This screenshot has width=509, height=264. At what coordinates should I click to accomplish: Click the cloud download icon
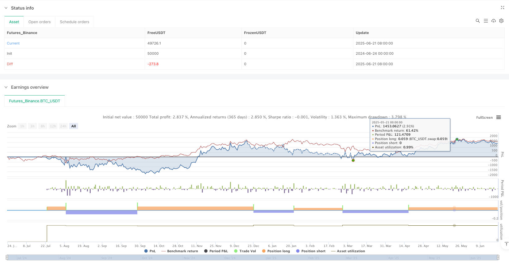point(494,21)
